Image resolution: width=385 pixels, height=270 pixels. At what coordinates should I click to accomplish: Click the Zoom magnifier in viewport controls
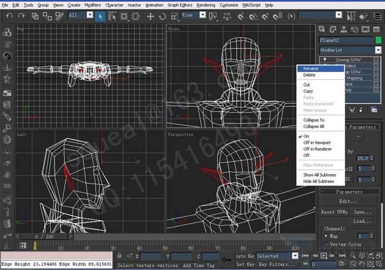[x=353, y=256]
